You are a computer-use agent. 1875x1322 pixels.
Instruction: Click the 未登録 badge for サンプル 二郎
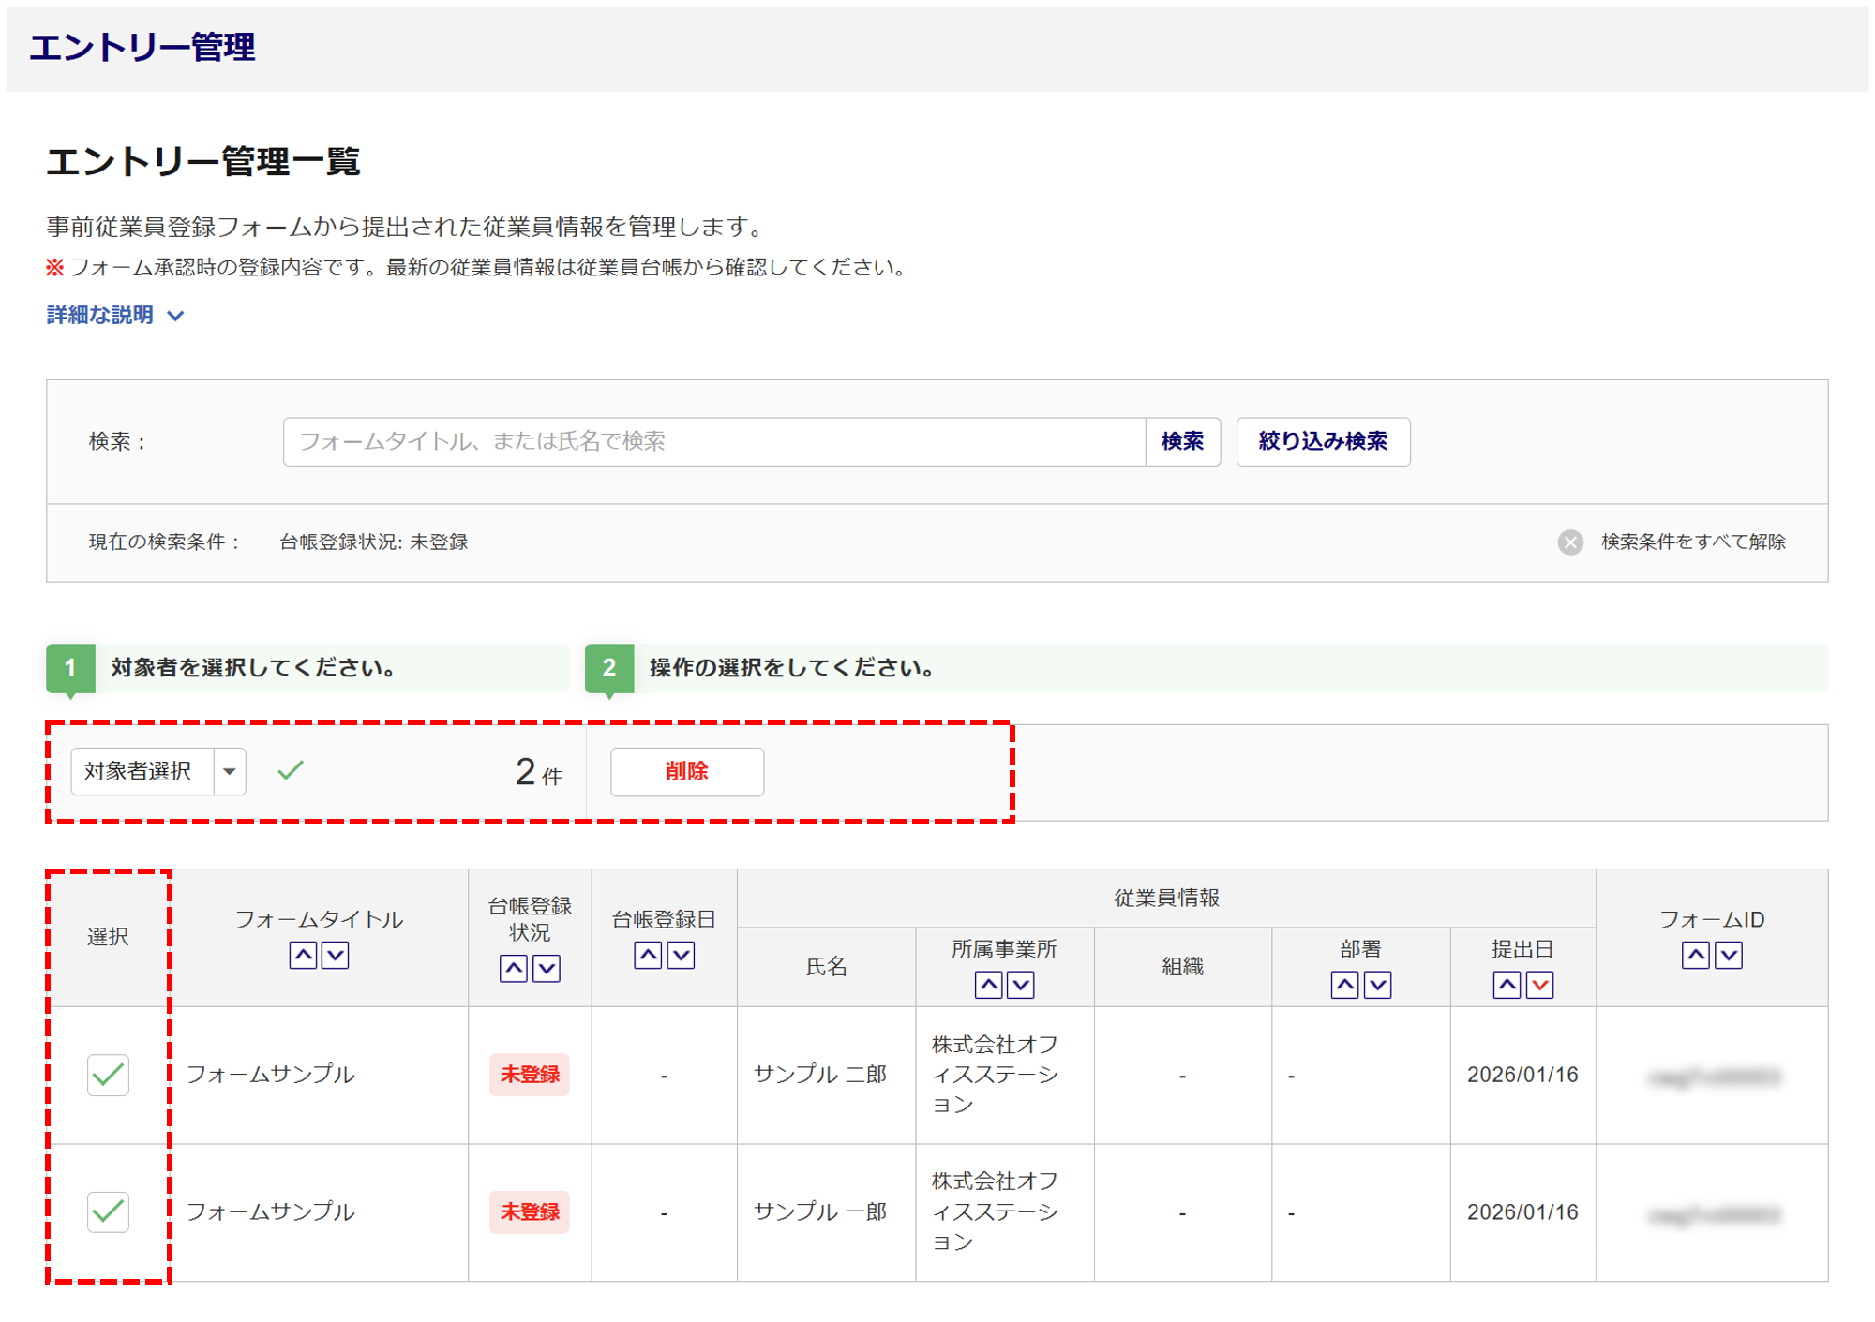coord(530,1075)
